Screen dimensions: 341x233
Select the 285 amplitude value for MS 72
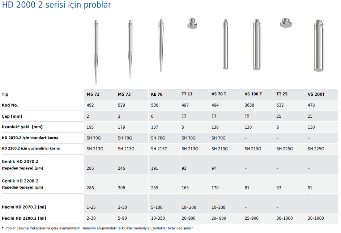[90, 168]
